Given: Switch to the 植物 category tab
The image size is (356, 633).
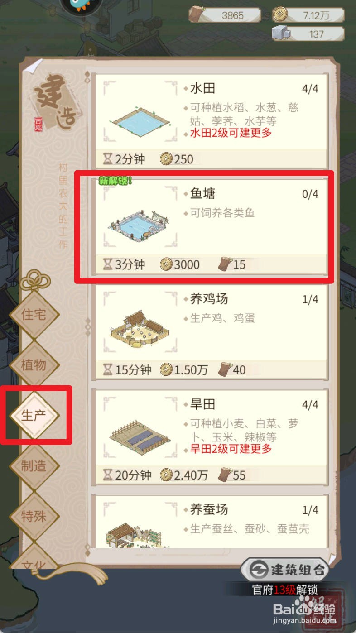Looking at the screenshot, I should (x=34, y=364).
